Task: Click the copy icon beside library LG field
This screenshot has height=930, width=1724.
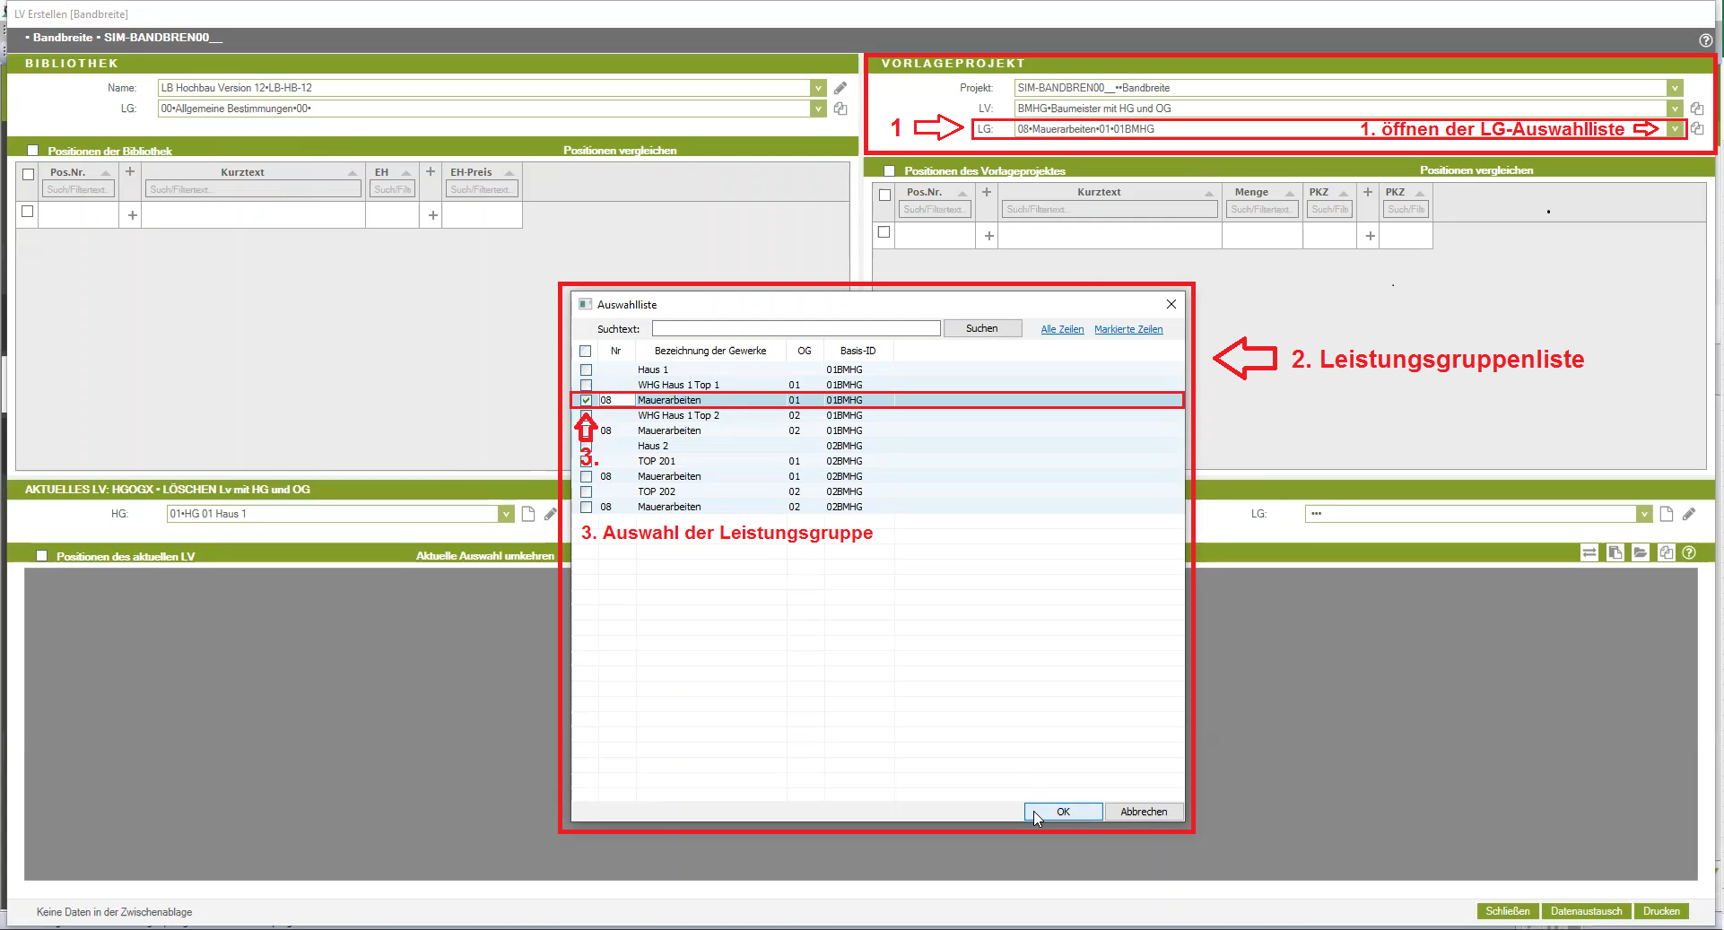Action: [x=840, y=109]
